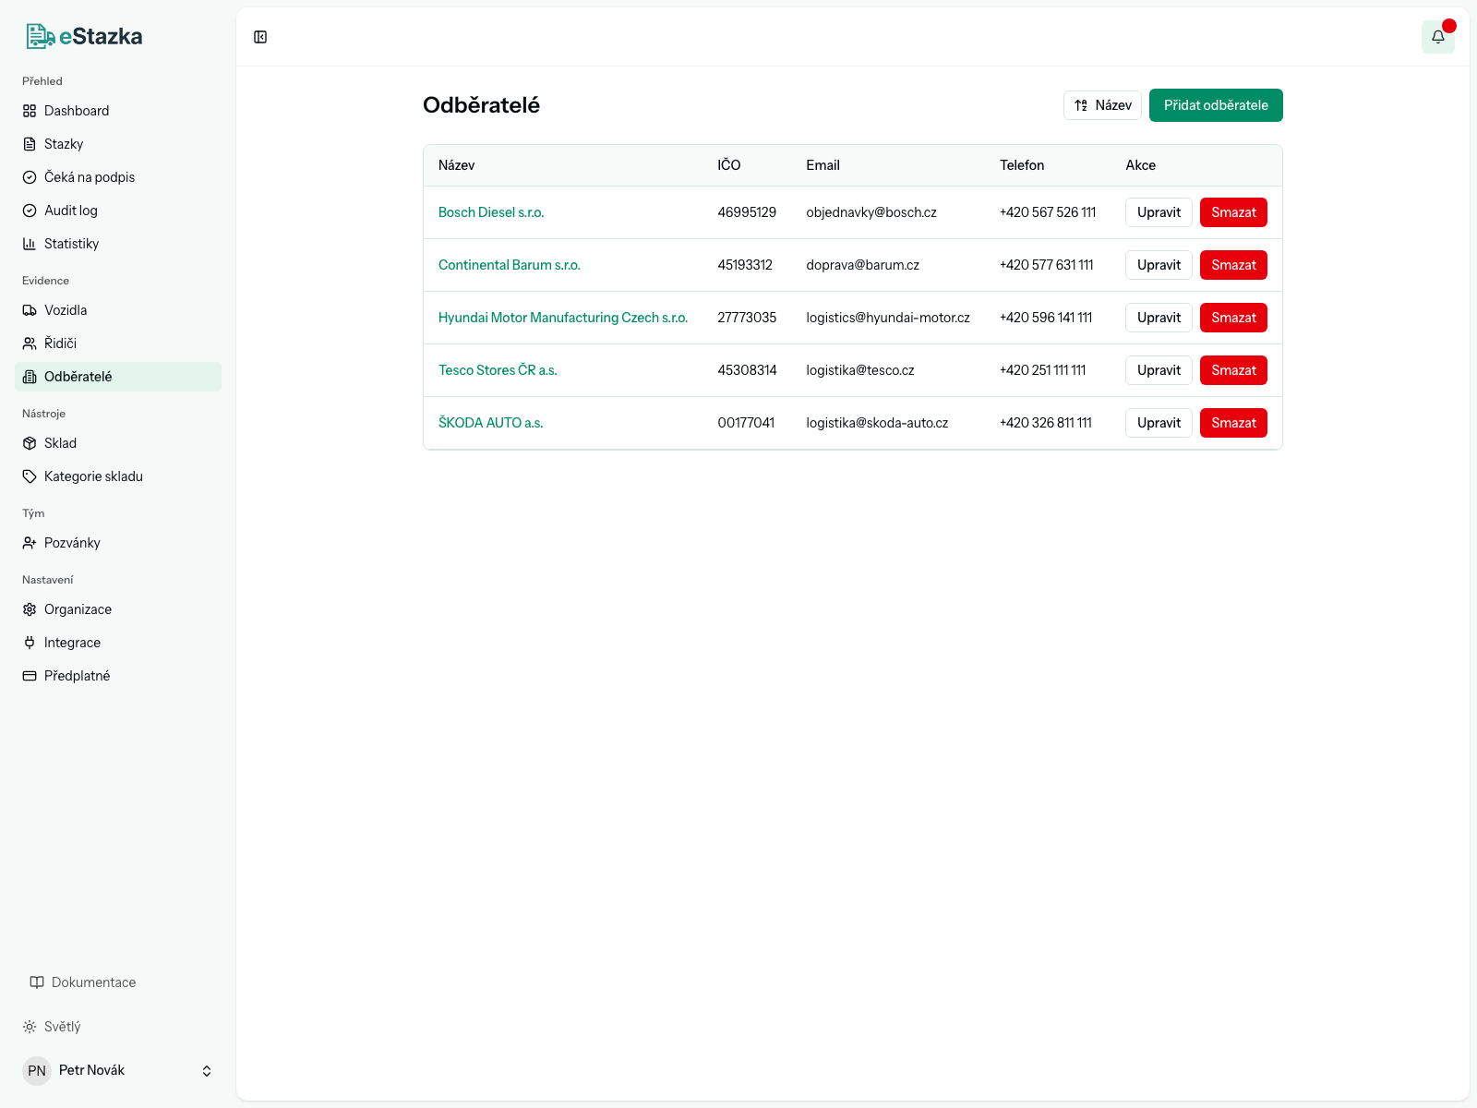Image resolution: width=1477 pixels, height=1108 pixels.
Task: Edit Hyundai Motor Manufacturing Czech row
Action: point(1159,318)
